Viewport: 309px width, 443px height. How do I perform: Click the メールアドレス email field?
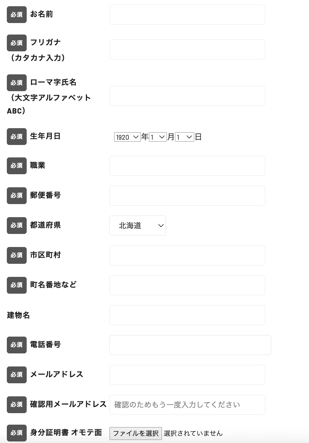(x=187, y=375)
